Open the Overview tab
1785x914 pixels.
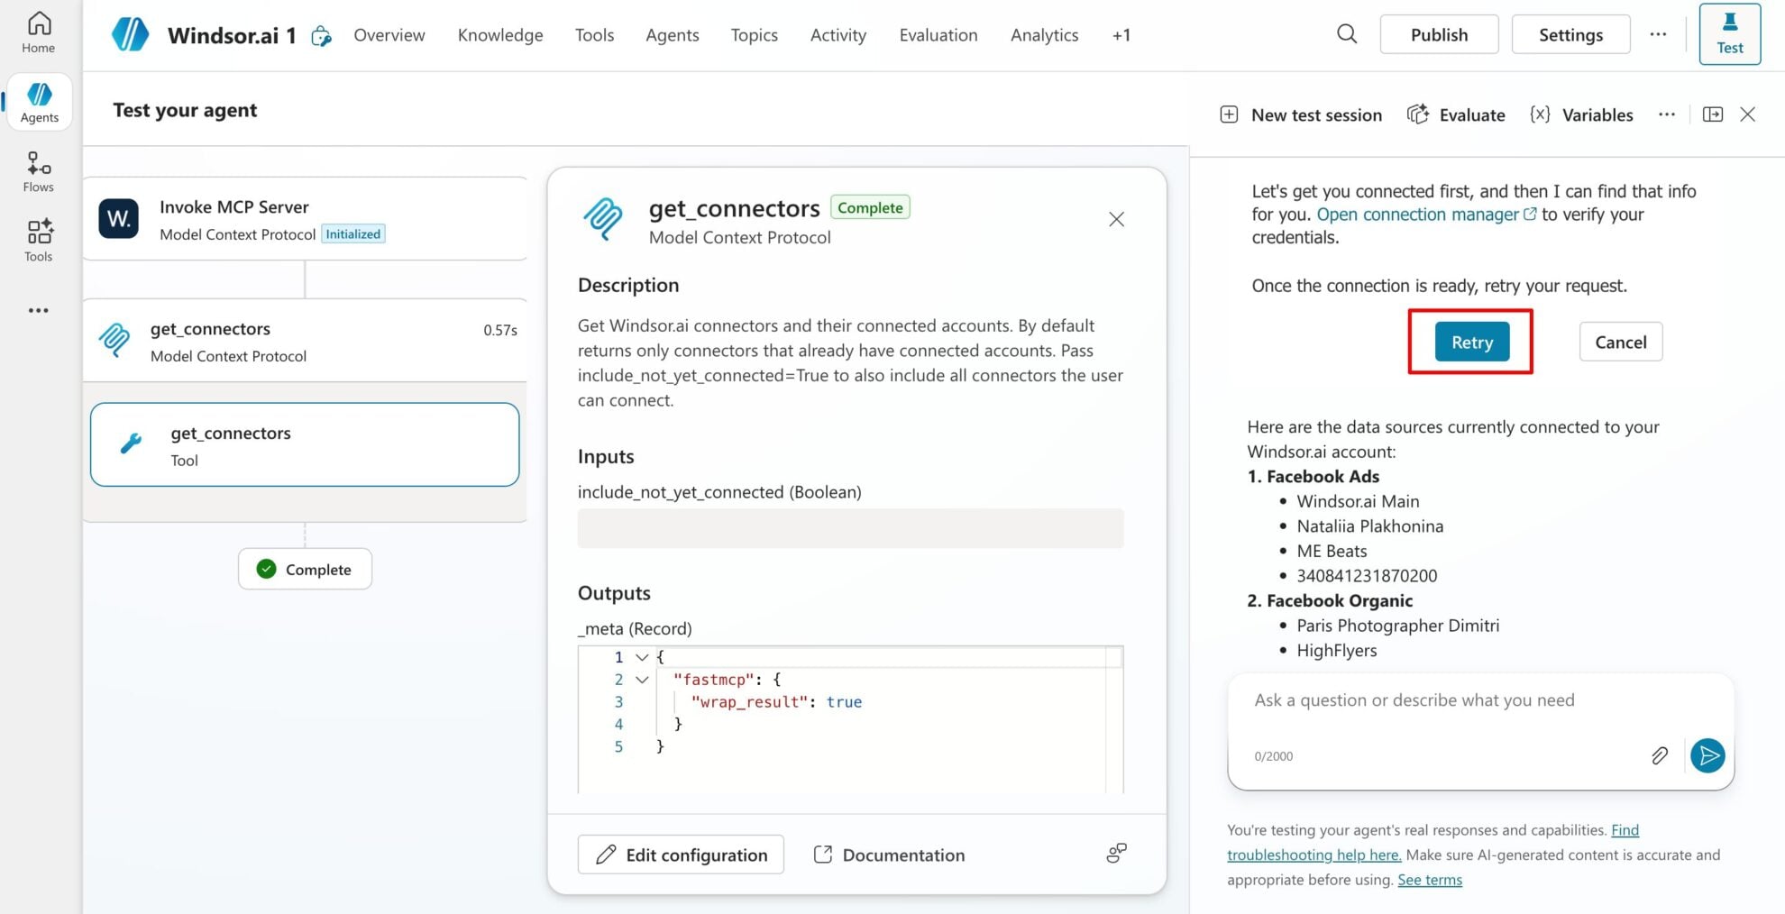click(x=389, y=34)
